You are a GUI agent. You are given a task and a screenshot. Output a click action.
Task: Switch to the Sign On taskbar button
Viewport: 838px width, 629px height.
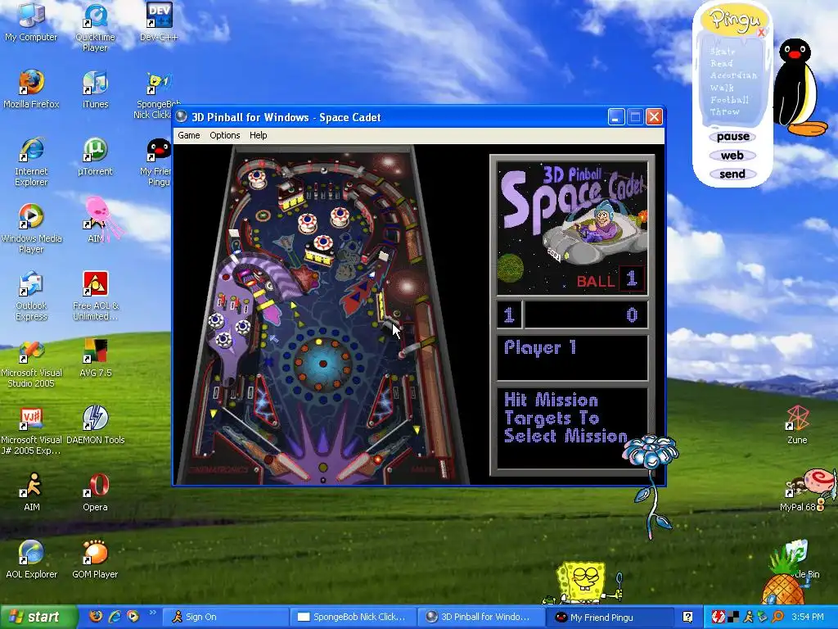tap(224, 617)
